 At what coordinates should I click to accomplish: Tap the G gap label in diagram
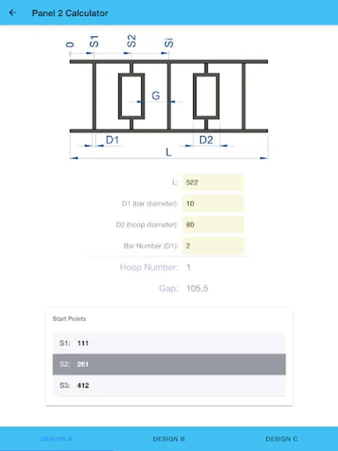click(156, 95)
